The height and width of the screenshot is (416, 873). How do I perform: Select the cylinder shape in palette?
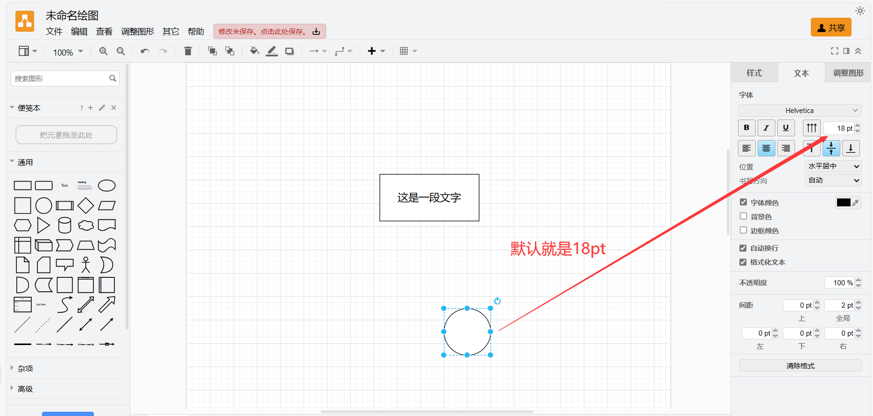(64, 225)
